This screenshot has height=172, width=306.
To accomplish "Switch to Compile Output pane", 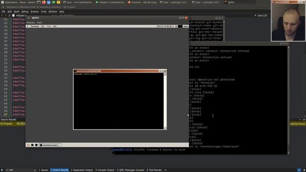I will point(105,170).
